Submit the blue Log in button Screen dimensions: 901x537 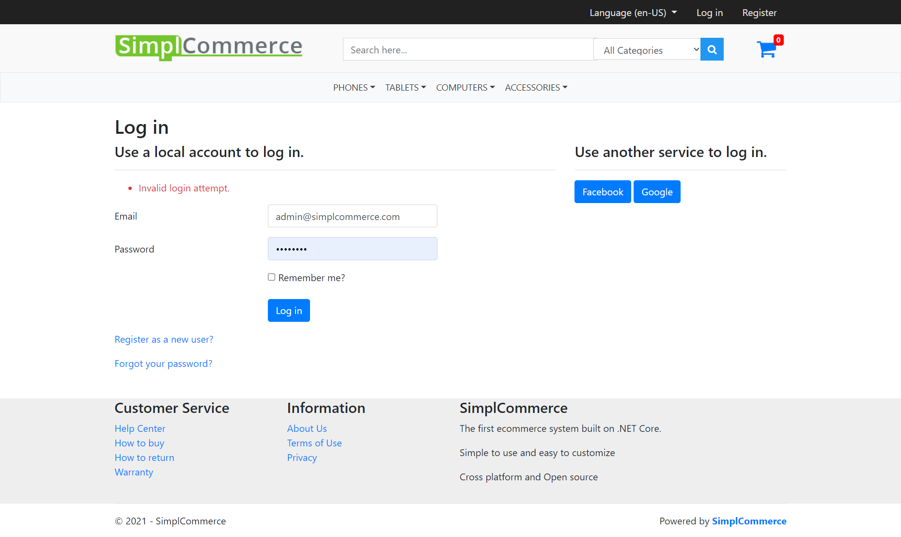click(x=289, y=311)
